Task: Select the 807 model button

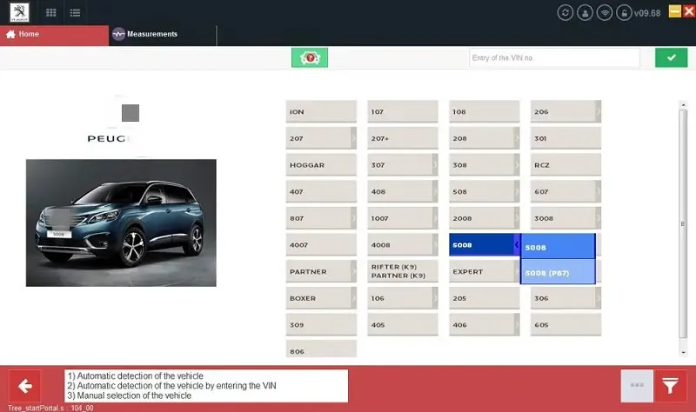Action: click(321, 218)
